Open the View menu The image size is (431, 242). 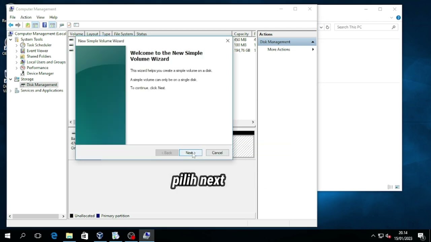tap(40, 17)
